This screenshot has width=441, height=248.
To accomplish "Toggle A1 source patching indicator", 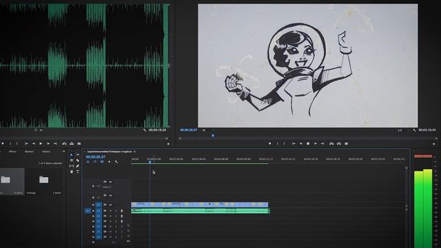I will [x=88, y=211].
